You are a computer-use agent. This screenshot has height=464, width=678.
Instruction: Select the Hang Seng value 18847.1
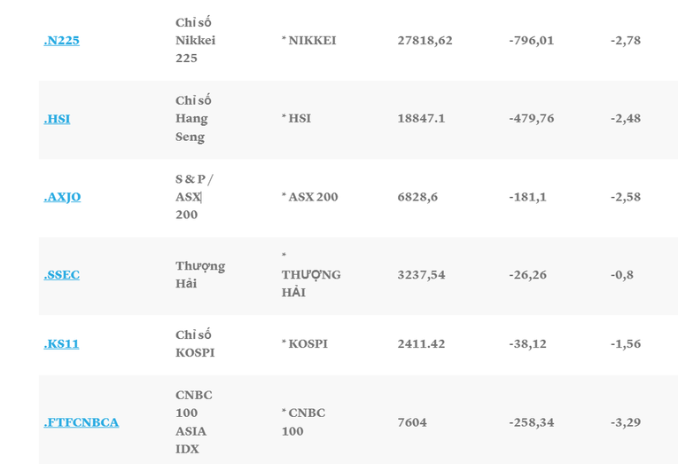click(421, 118)
